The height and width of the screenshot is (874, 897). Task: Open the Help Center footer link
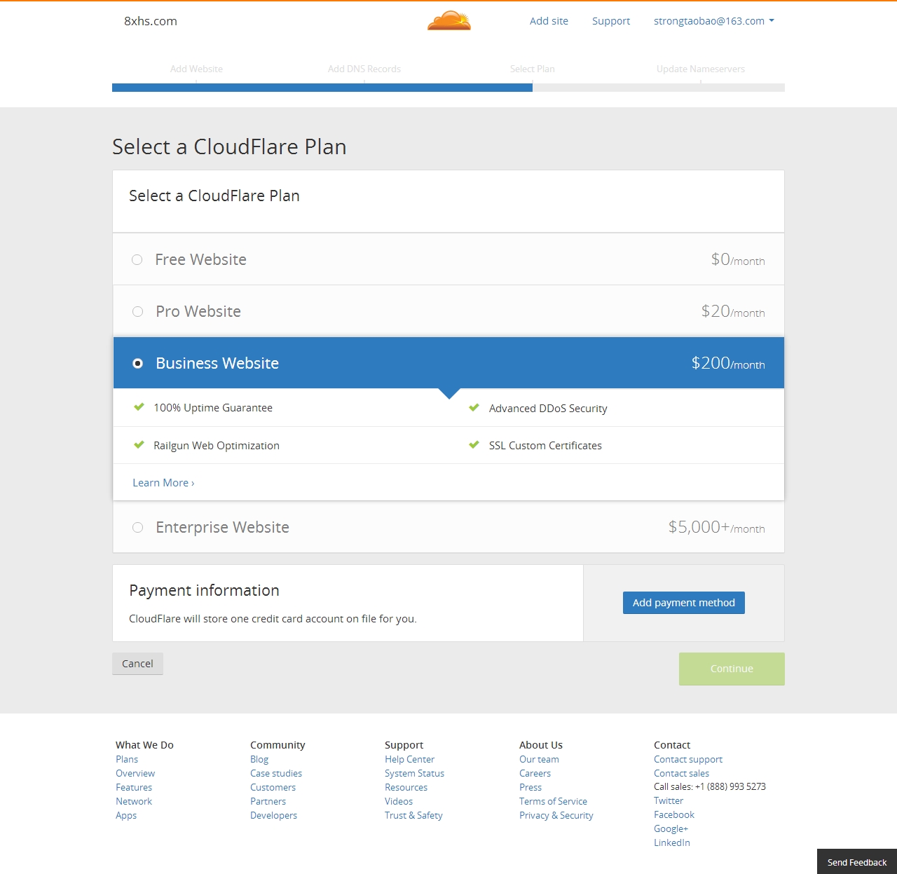pos(409,759)
